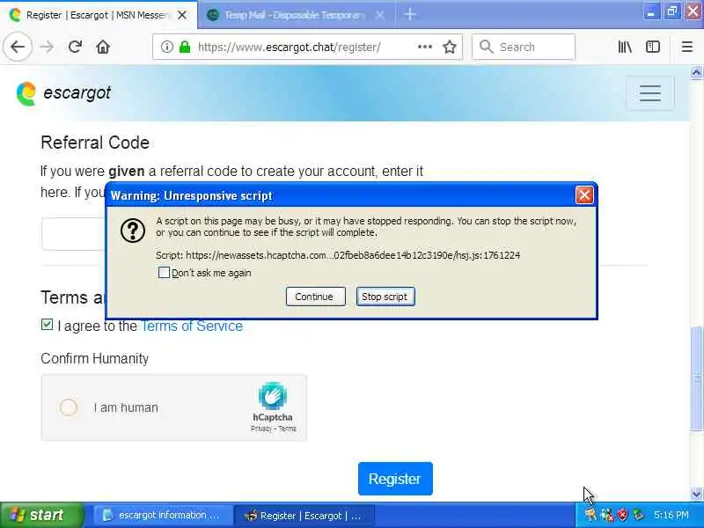
Task: Click the Confirm Humanity heading
Action: click(x=94, y=358)
